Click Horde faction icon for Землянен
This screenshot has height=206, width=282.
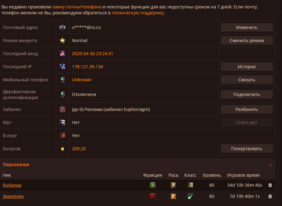[153, 196]
